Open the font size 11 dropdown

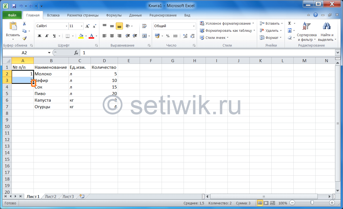(x=81, y=26)
